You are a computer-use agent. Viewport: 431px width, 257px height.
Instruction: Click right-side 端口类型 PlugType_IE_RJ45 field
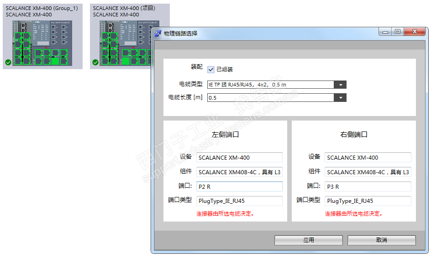point(368,201)
